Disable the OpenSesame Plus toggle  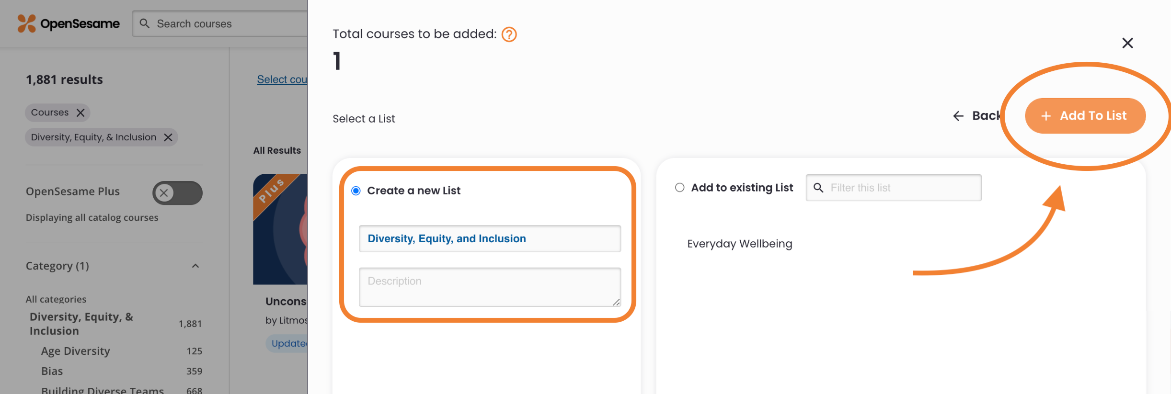click(x=177, y=193)
